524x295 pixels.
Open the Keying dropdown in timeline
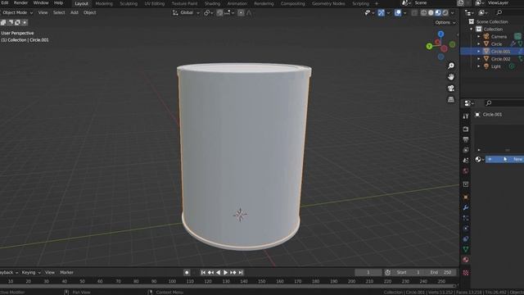(31, 273)
